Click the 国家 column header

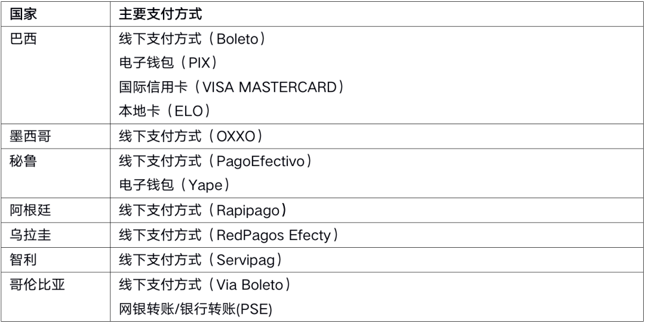pos(23,14)
